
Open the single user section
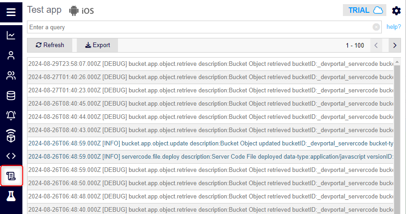pos(11,55)
